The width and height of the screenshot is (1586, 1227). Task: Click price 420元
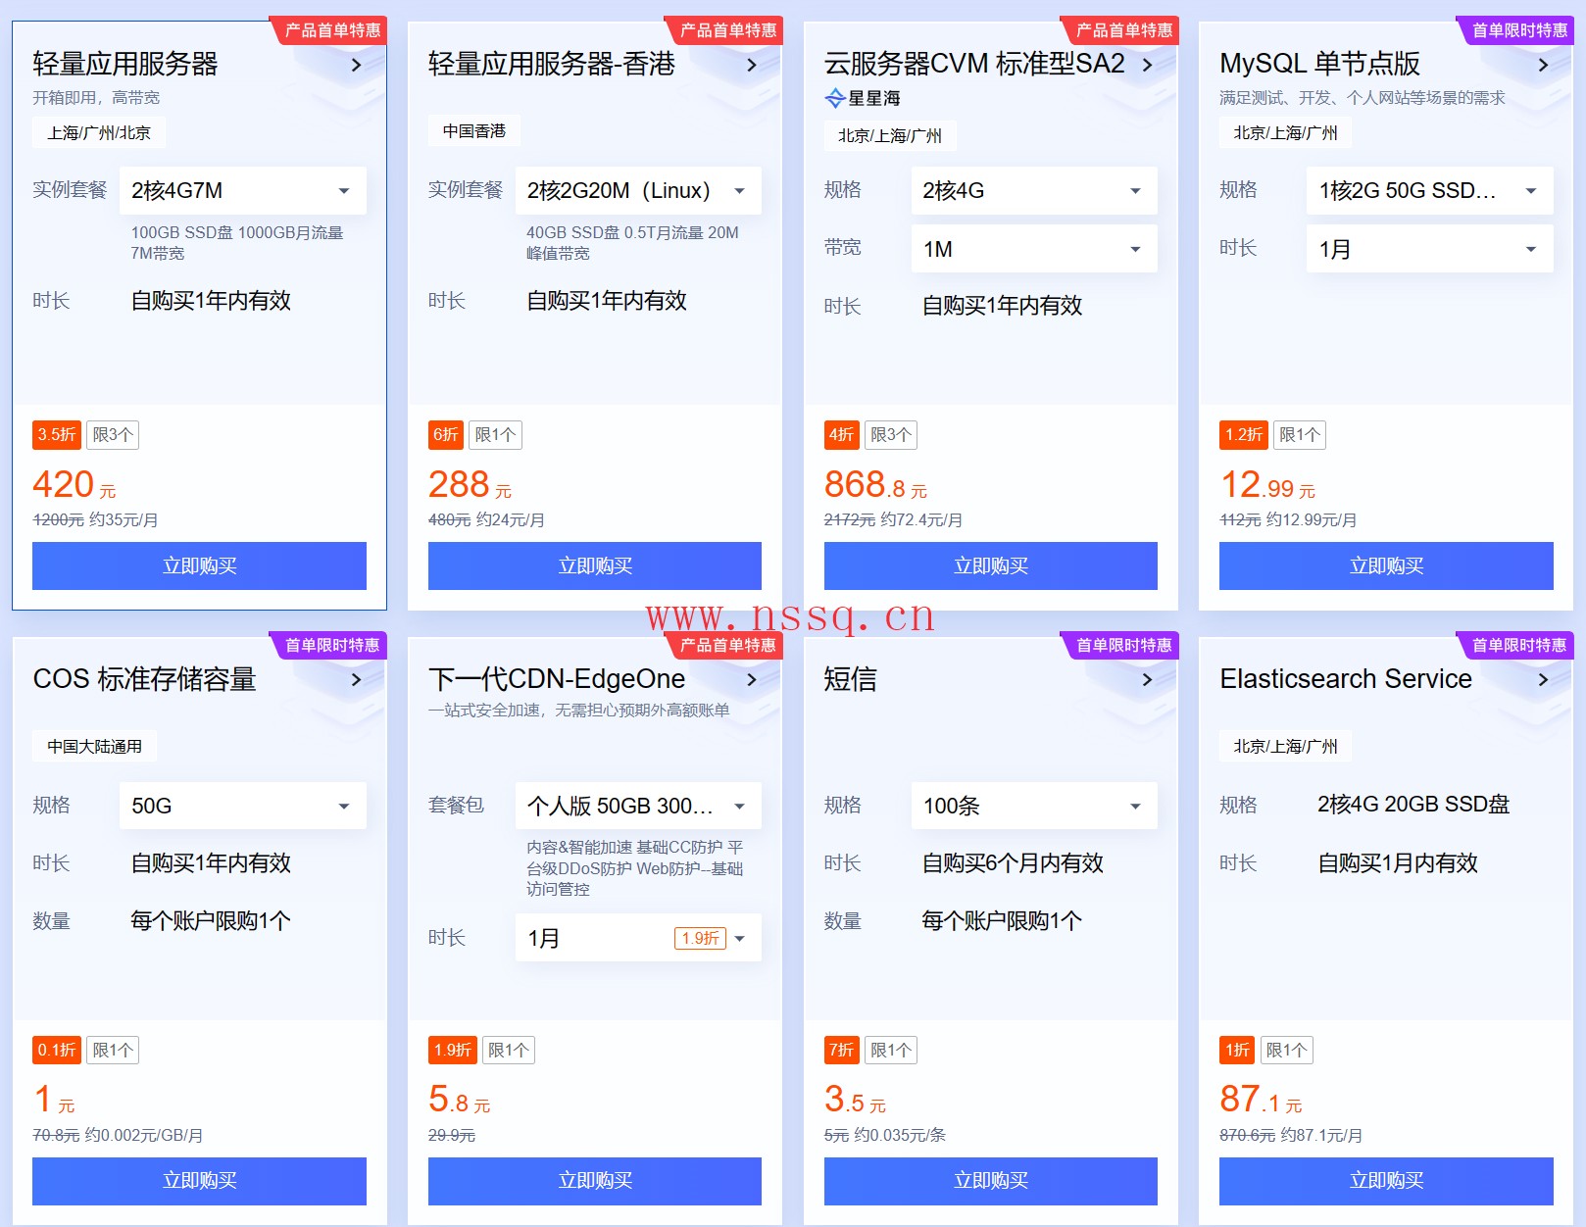click(x=74, y=485)
